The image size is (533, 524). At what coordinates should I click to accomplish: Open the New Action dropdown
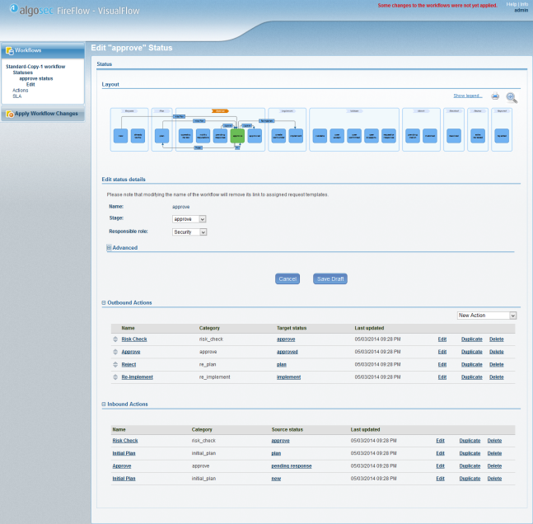(x=487, y=316)
